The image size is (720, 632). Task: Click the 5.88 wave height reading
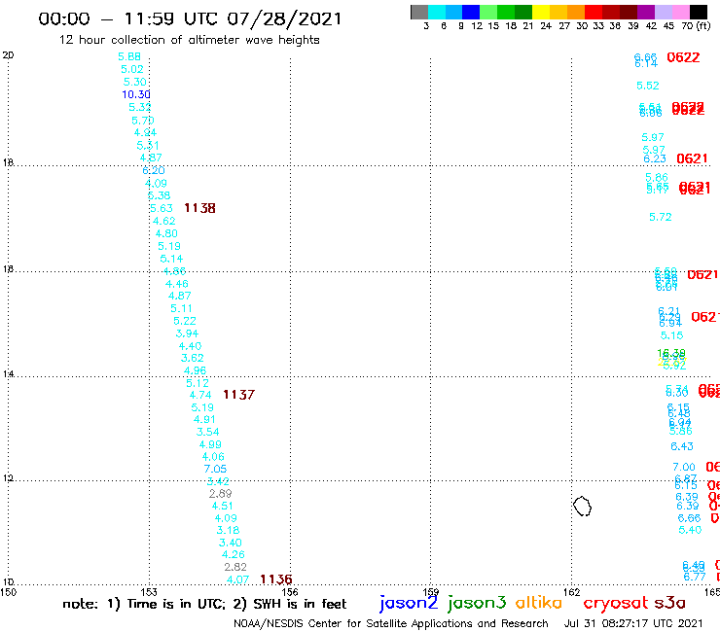[x=129, y=56]
